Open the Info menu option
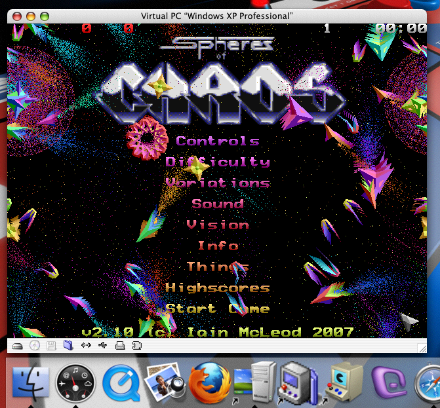This screenshot has height=408, width=440. point(218,246)
